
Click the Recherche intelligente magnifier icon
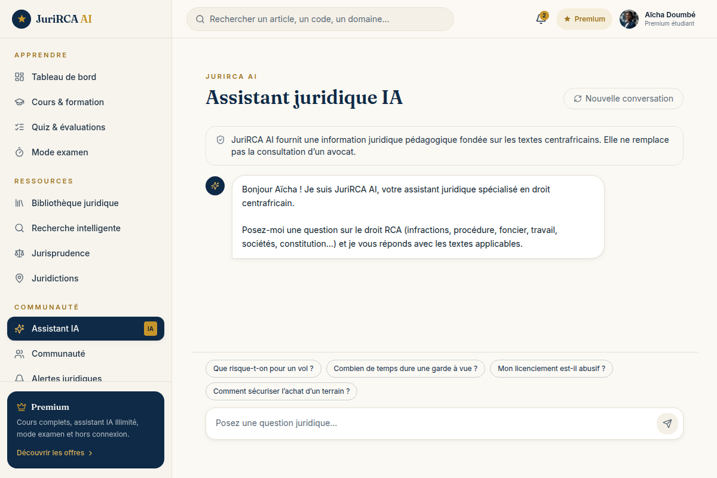(19, 228)
